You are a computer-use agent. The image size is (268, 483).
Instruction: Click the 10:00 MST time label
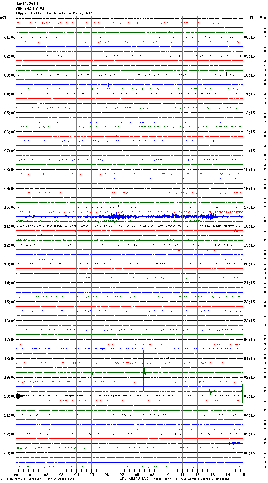click(10, 207)
